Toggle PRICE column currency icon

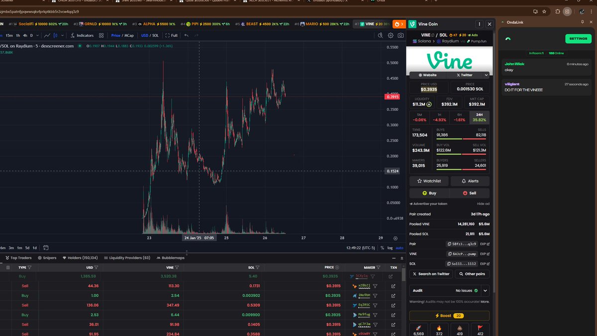click(x=337, y=267)
